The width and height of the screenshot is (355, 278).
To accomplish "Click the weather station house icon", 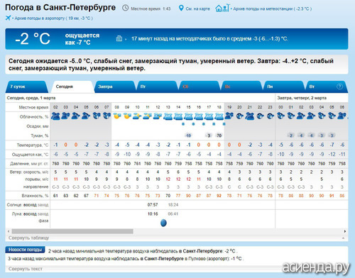I will (222, 8).
